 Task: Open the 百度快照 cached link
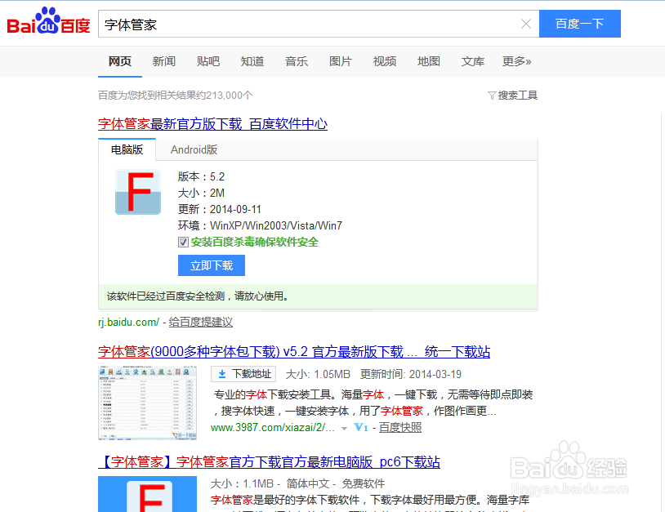click(400, 428)
